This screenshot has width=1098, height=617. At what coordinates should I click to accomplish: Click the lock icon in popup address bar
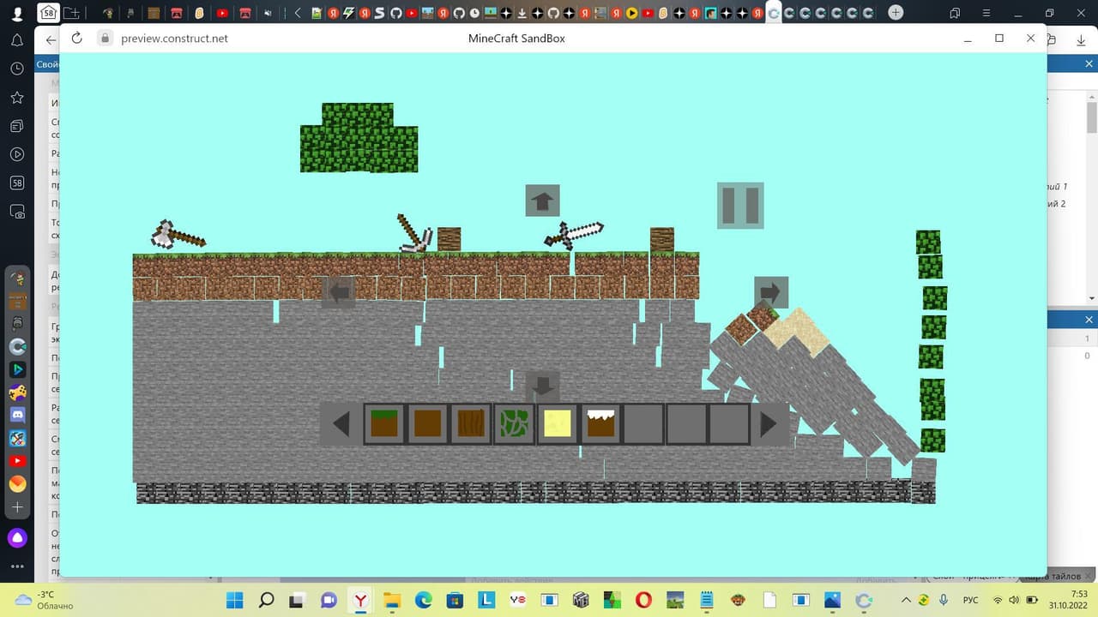tap(105, 38)
